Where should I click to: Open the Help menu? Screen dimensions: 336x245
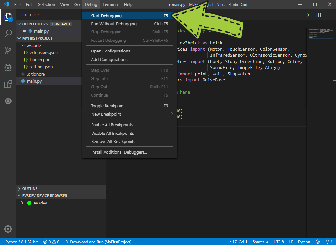[x=128, y=4]
